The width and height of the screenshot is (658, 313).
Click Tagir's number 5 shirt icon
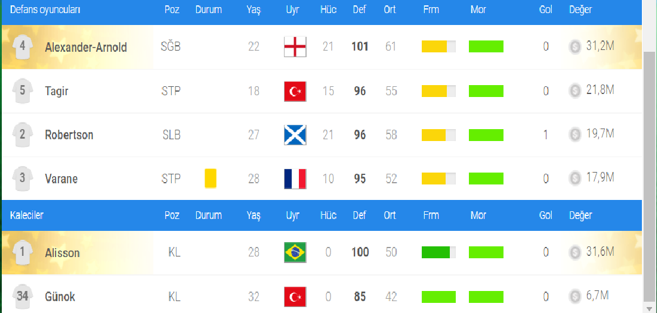23,90
